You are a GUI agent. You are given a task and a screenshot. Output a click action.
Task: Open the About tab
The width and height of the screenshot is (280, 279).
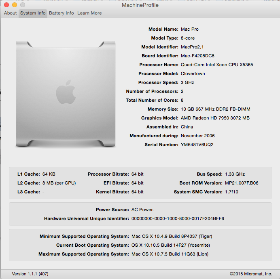pyautogui.click(x=10, y=13)
